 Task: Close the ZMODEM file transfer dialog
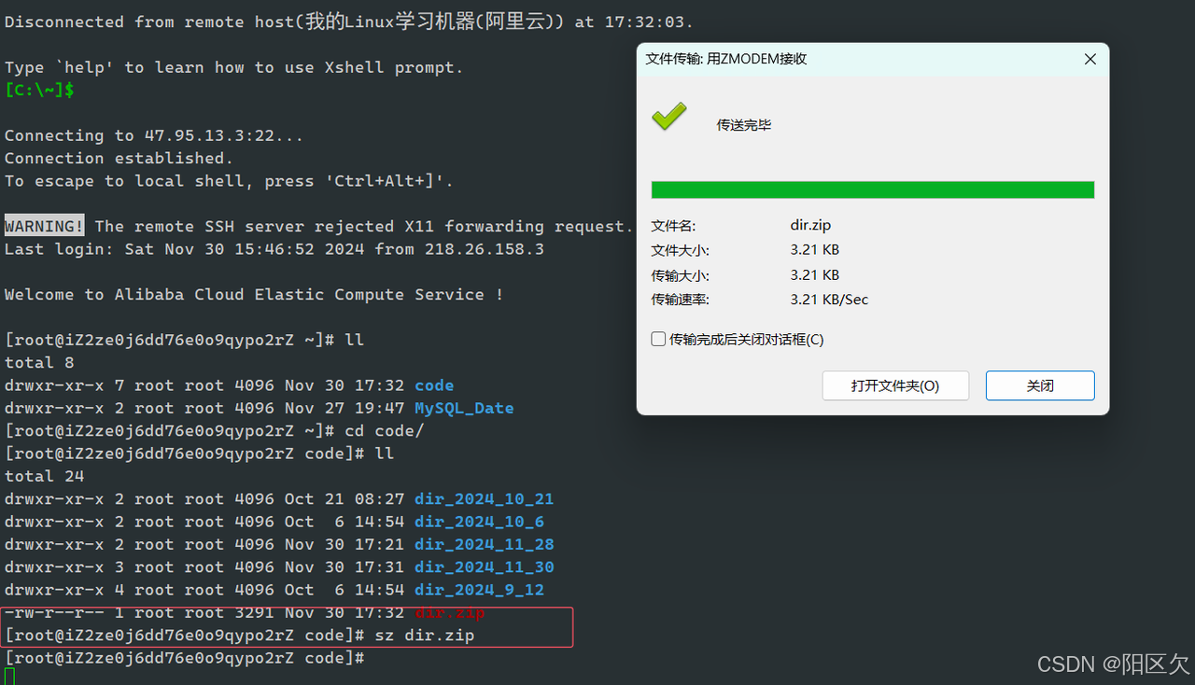(1090, 59)
